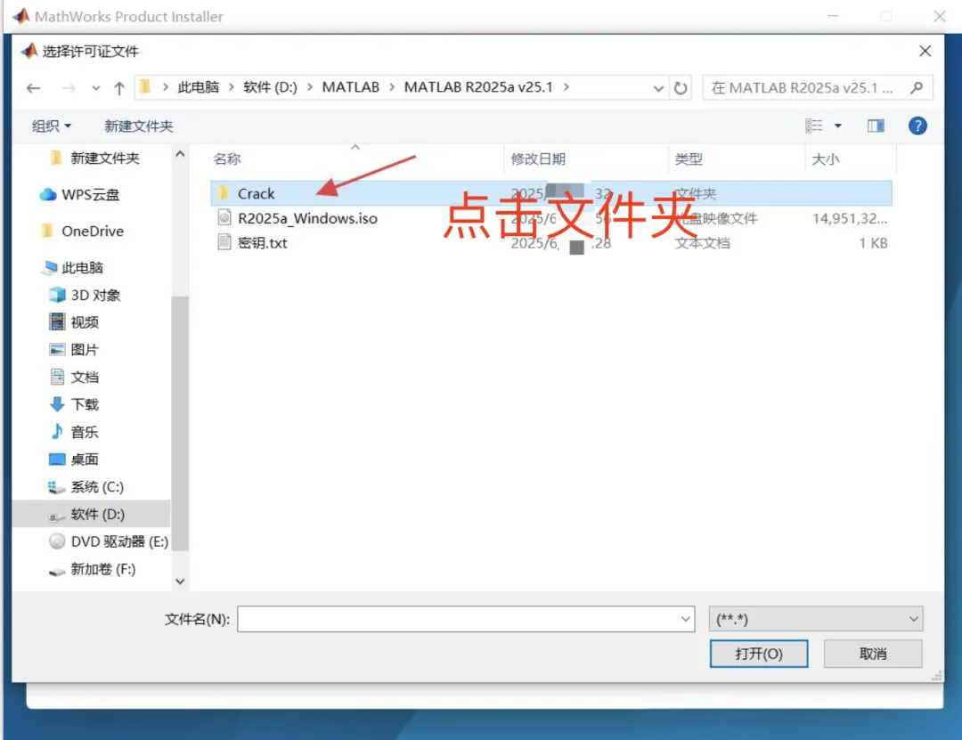The height and width of the screenshot is (740, 962).
Task: Close the 选择许可证文件 dialog
Action: (925, 51)
